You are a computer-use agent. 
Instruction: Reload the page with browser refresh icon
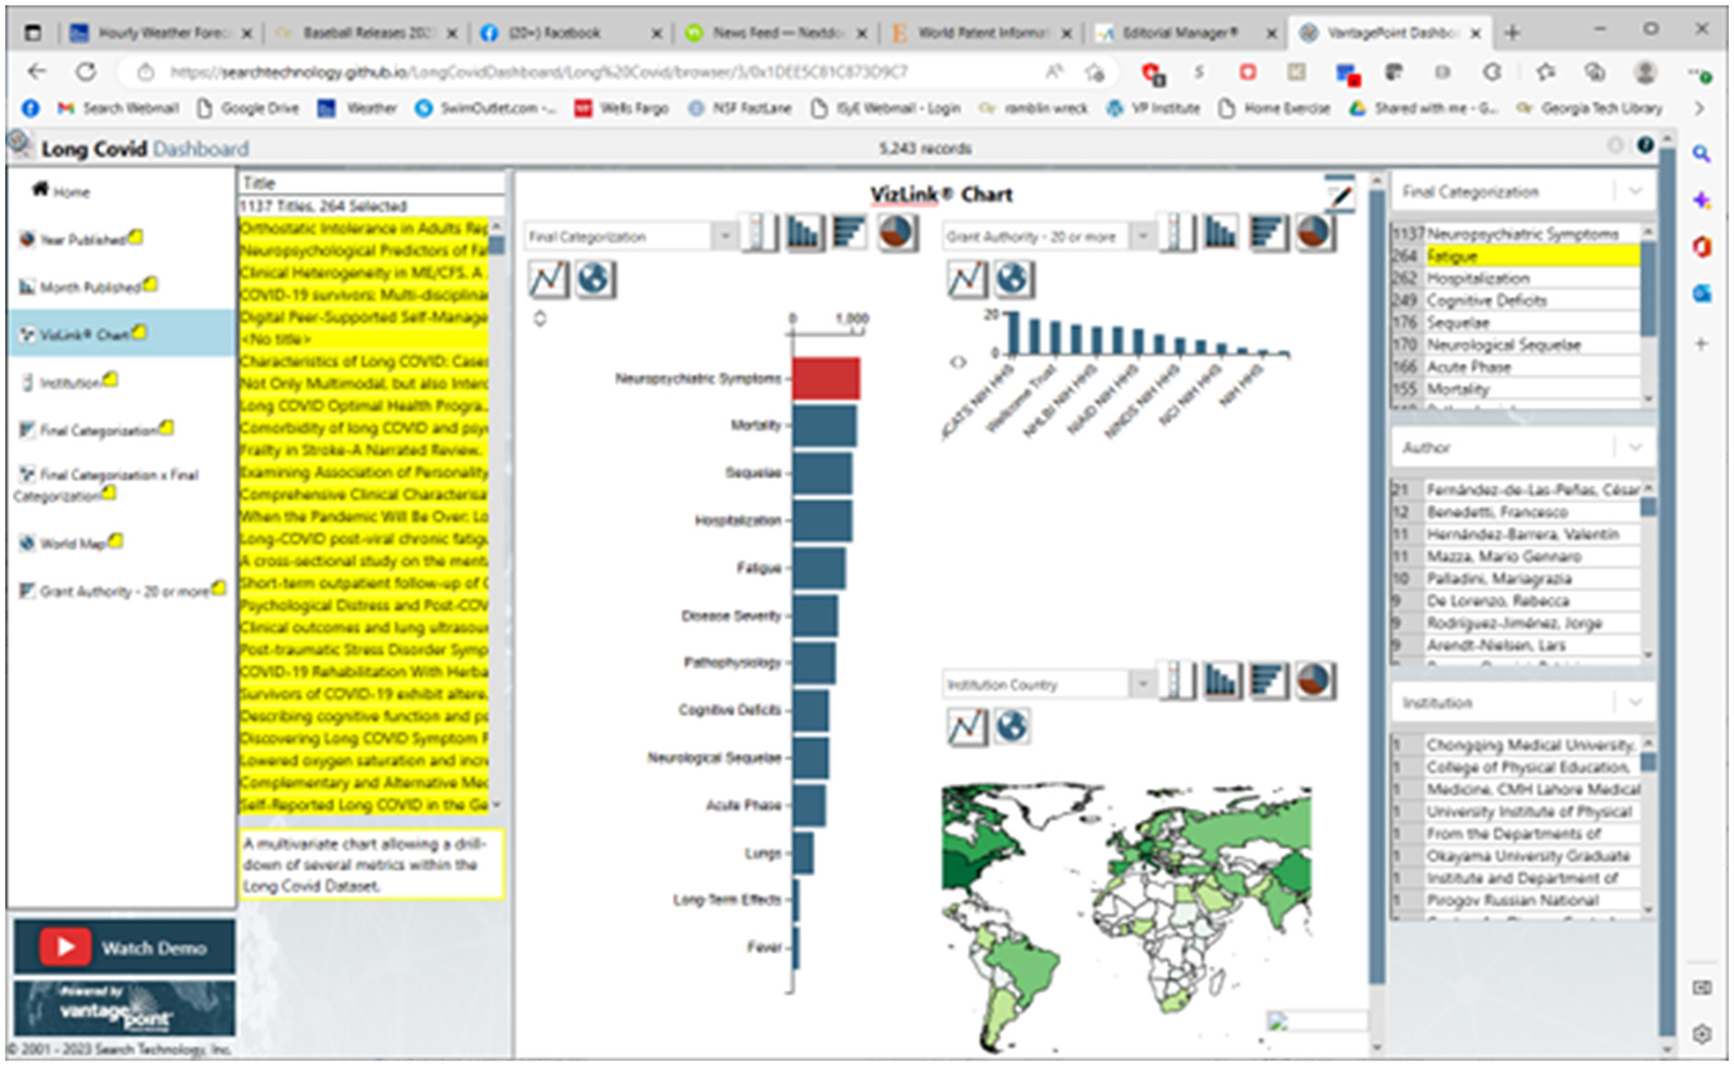click(86, 71)
